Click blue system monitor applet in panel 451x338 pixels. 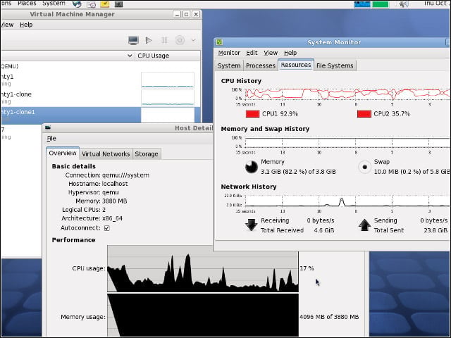[362, 4]
